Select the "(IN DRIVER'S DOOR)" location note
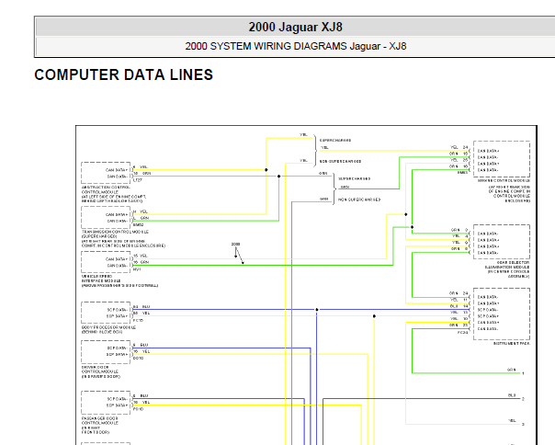Viewport: 555px width, 445px height. coord(101,376)
